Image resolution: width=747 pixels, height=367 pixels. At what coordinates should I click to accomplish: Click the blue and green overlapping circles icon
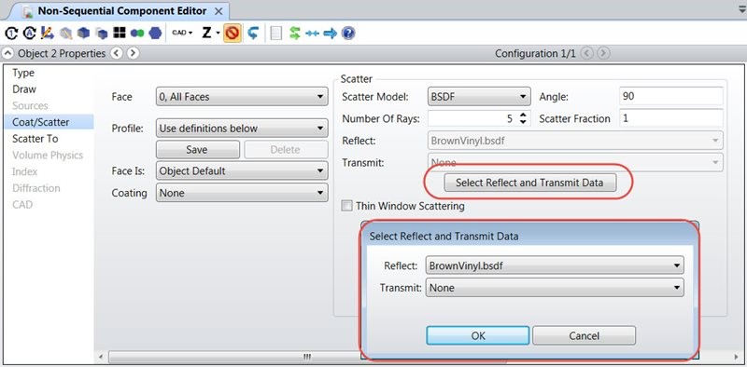pyautogui.click(x=137, y=34)
